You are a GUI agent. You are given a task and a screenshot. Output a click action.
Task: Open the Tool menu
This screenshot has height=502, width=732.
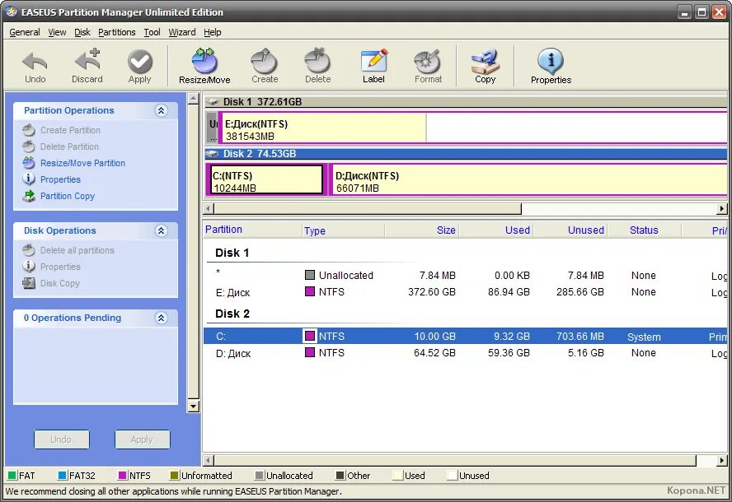[x=152, y=32]
